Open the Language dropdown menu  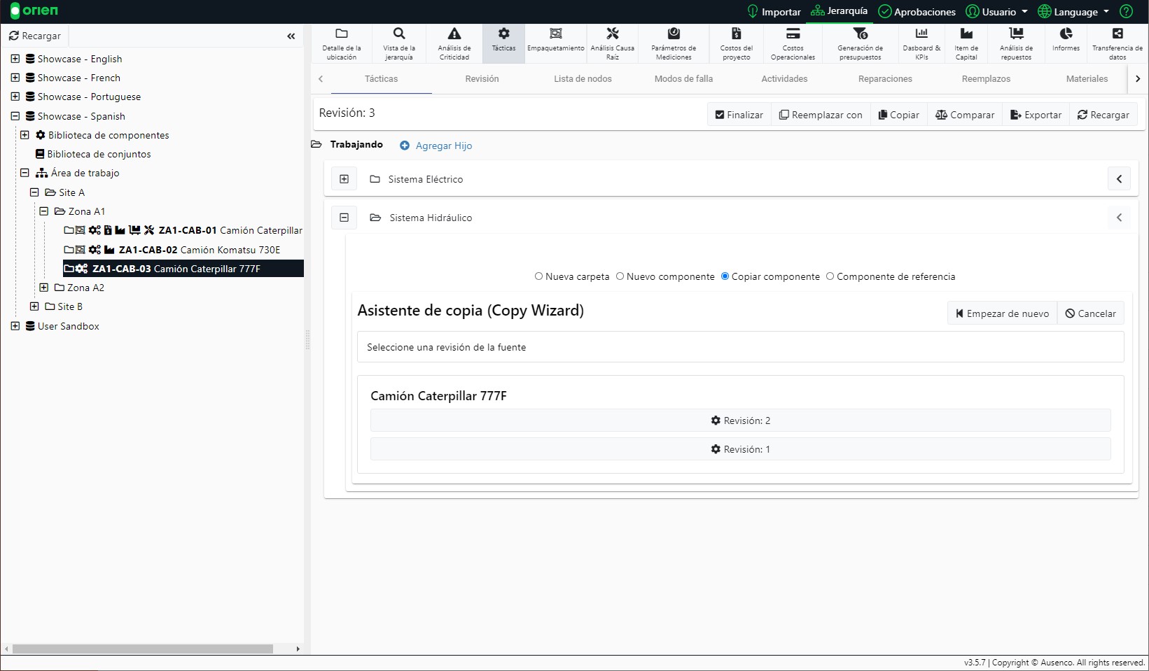(1073, 12)
